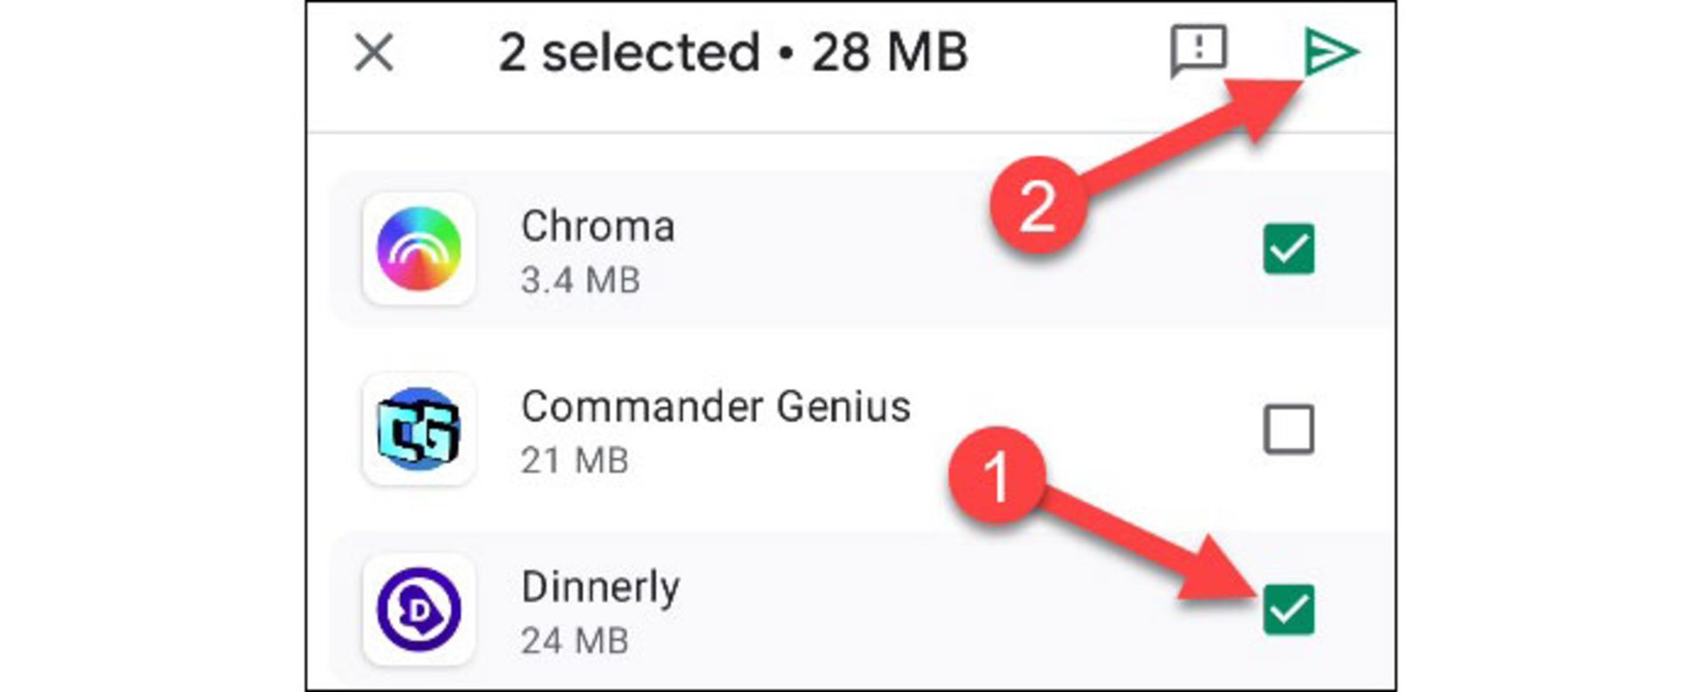Uncheck the Chroma checkbox
This screenshot has height=692, width=1707.
[1288, 250]
